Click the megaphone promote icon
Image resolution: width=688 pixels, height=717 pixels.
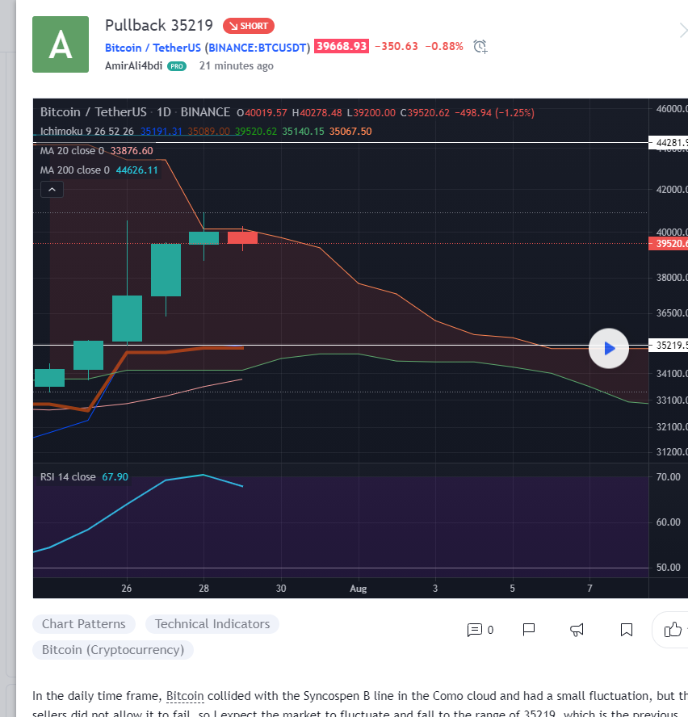[577, 629]
